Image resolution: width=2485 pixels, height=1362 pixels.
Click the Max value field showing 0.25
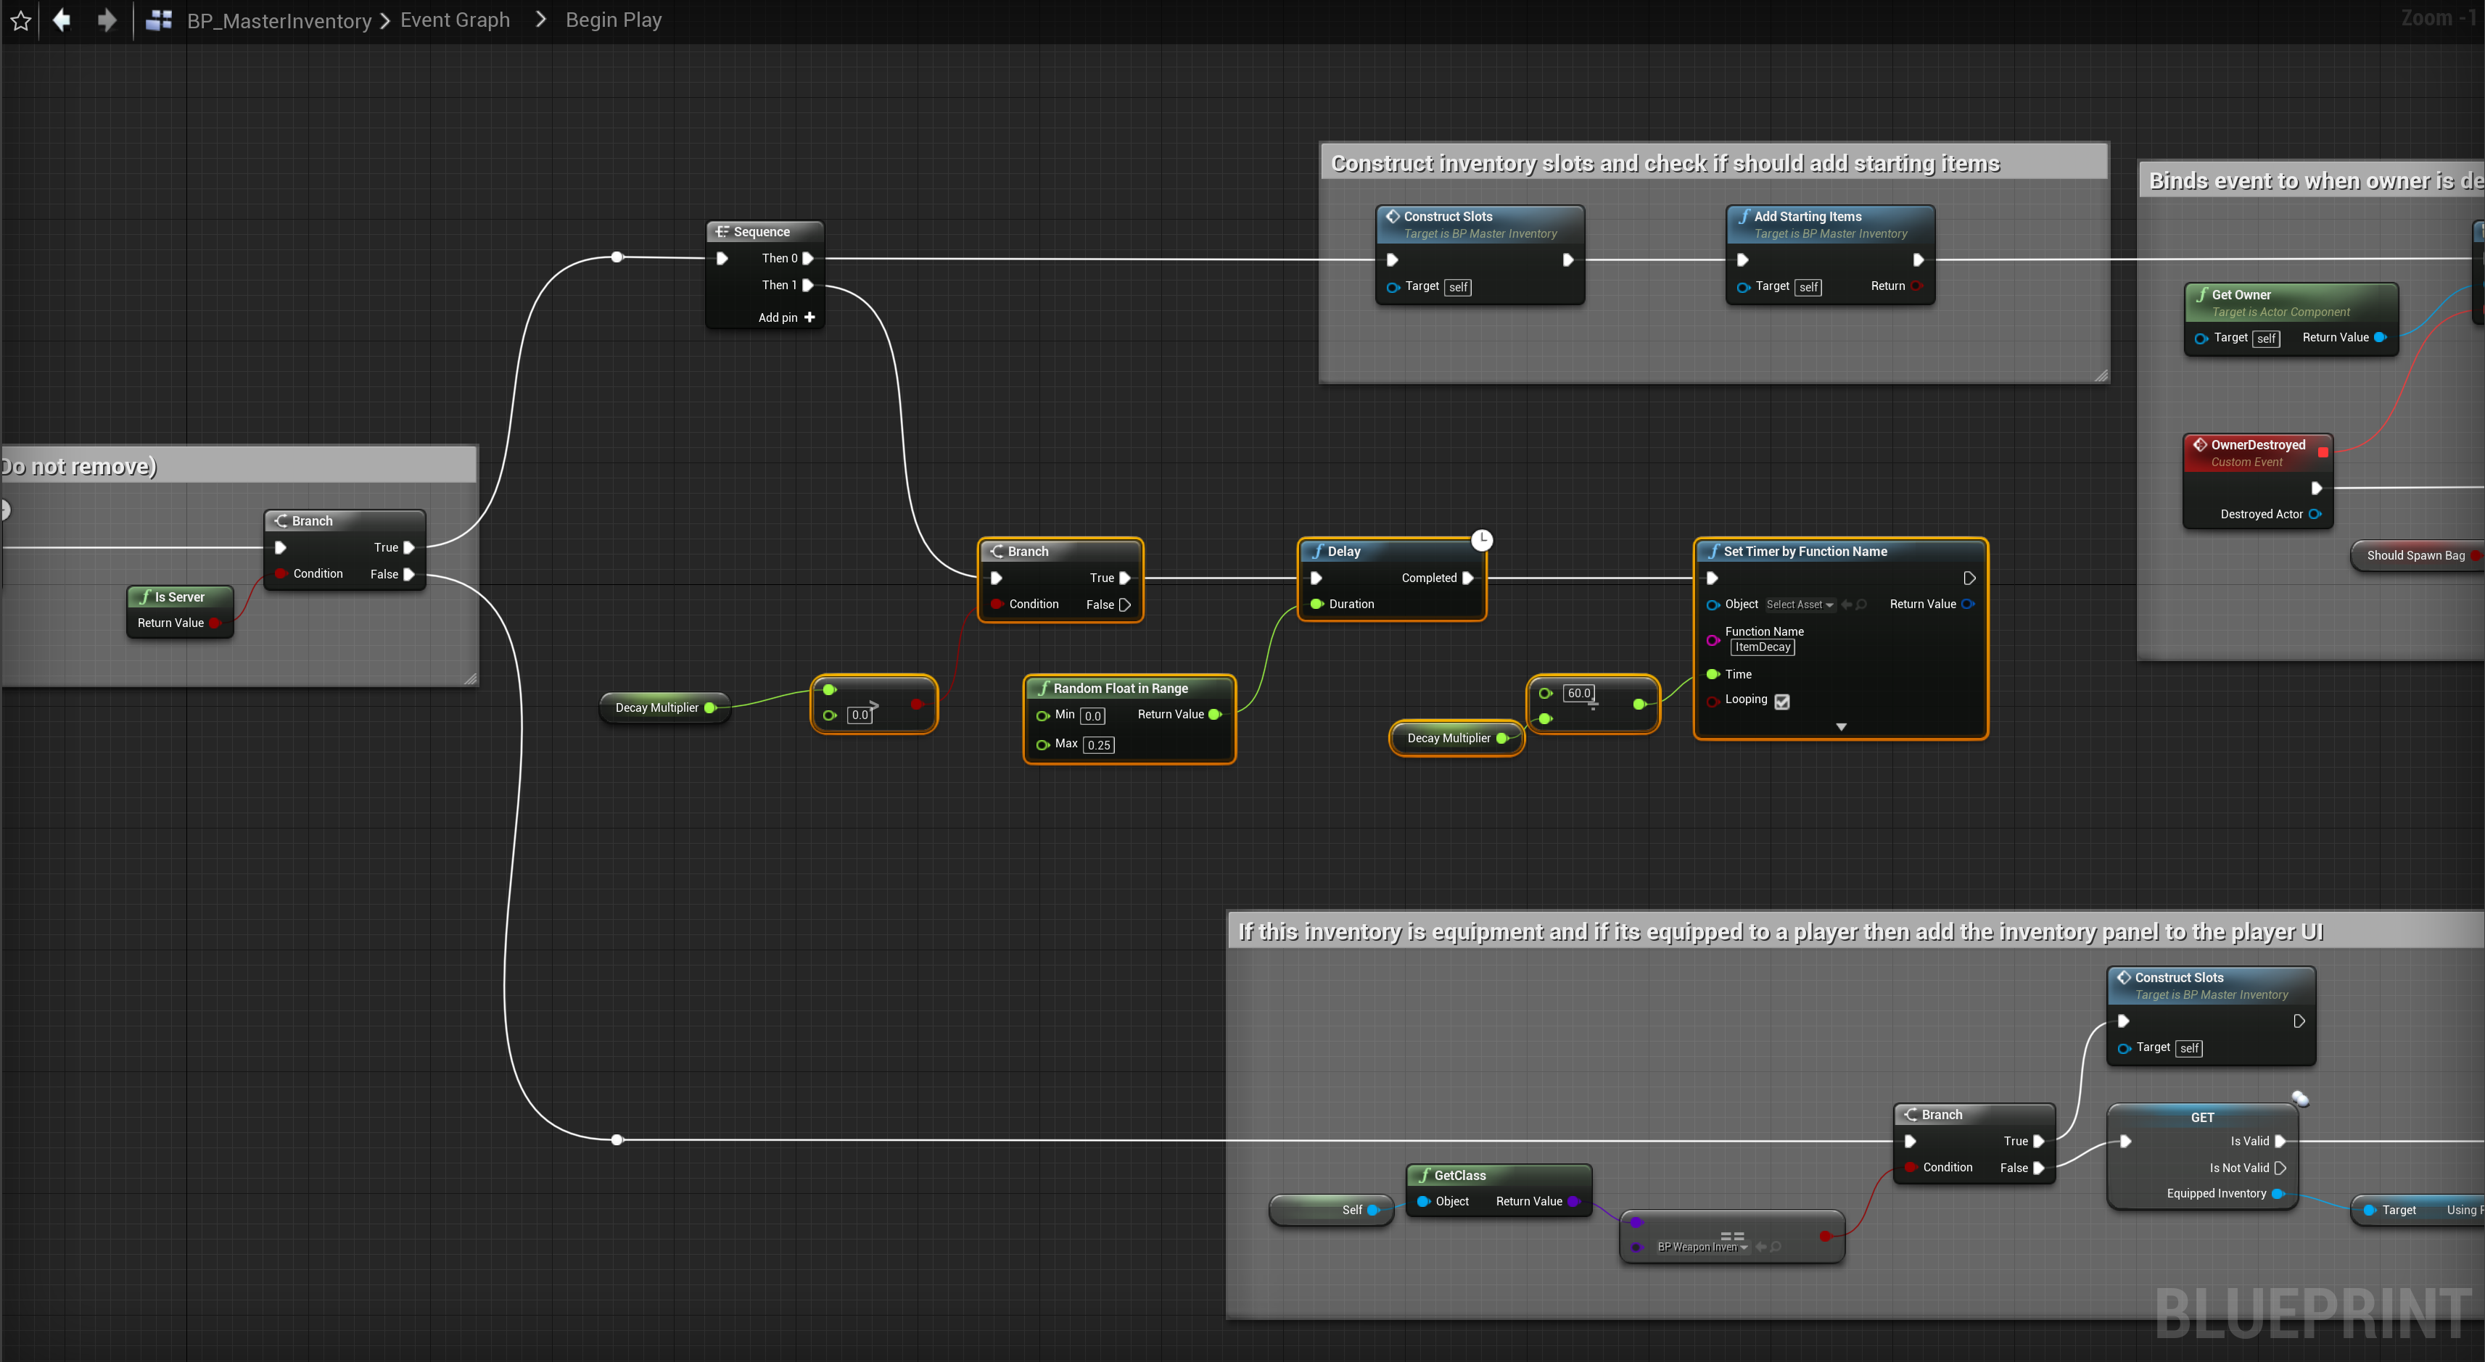pyautogui.click(x=1098, y=745)
